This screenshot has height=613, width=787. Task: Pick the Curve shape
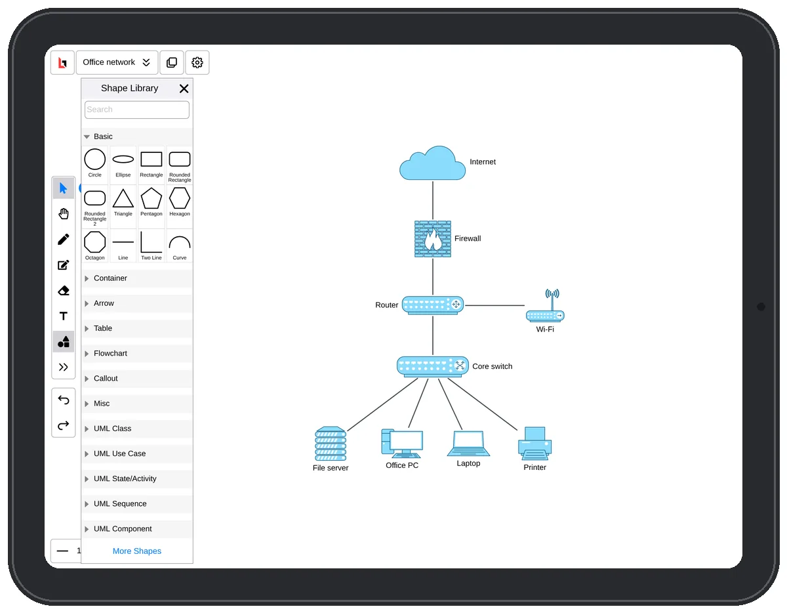pyautogui.click(x=180, y=245)
